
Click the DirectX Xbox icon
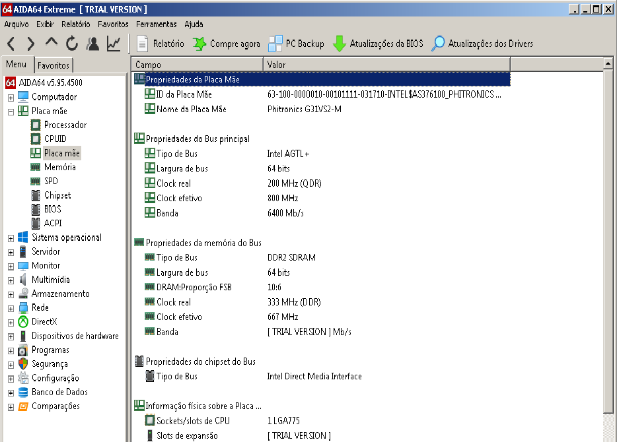coord(23,322)
